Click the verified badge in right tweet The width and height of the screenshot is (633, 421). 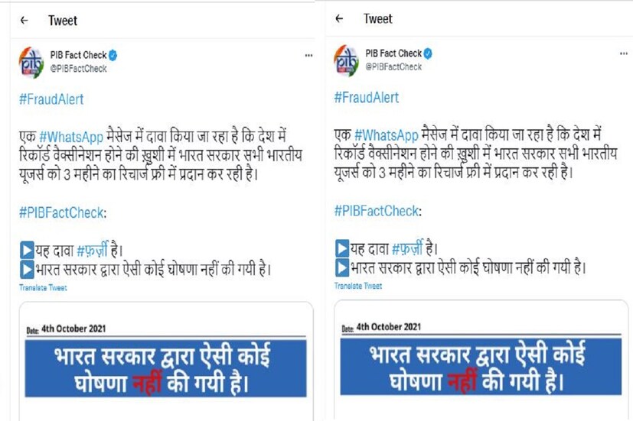[428, 53]
